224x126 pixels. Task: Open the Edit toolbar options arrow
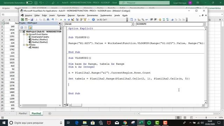(x=187, y=20)
